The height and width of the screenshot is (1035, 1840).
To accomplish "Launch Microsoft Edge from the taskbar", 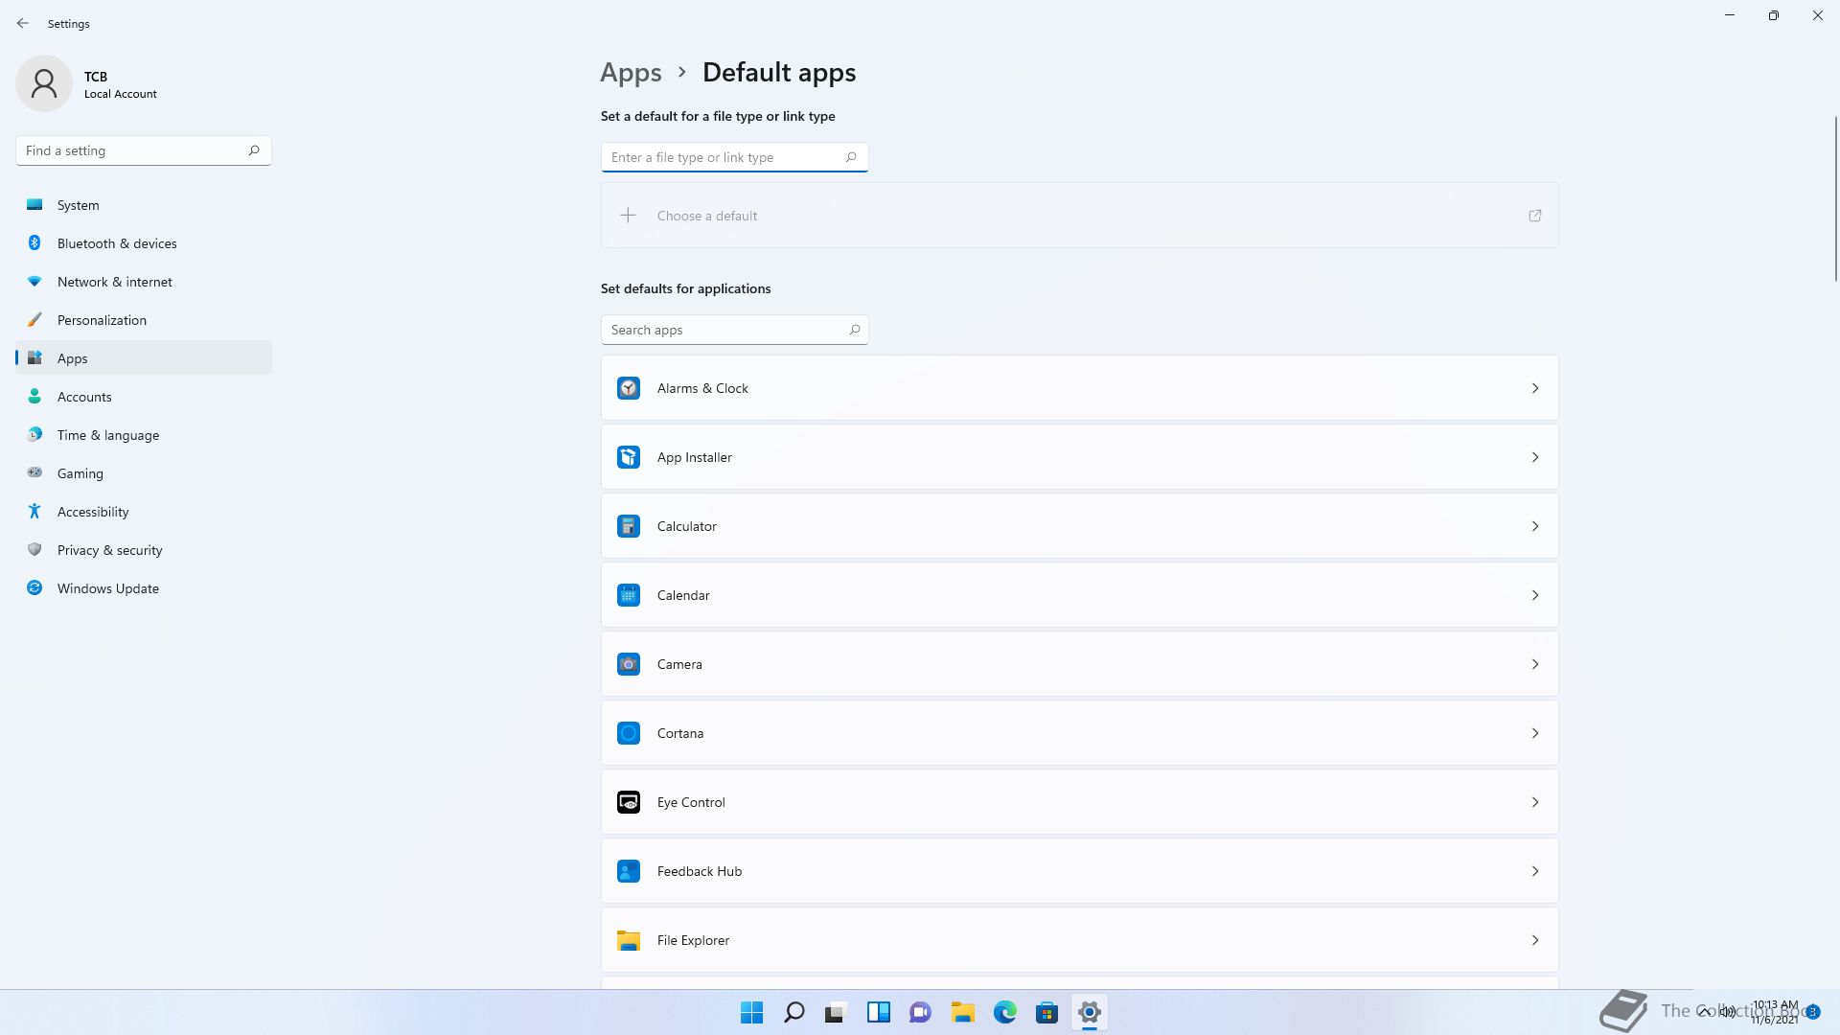I will coord(1005,1012).
